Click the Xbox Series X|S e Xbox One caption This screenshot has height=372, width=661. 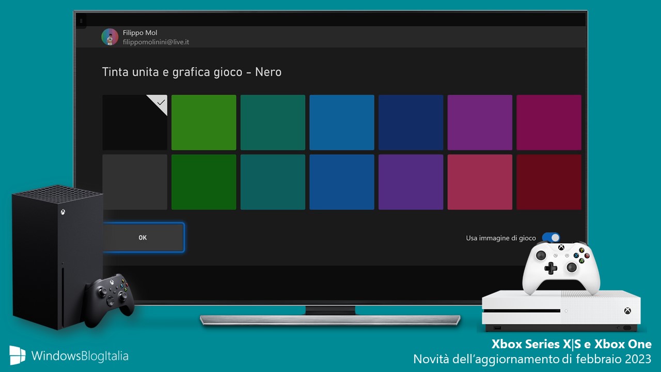tap(571, 344)
